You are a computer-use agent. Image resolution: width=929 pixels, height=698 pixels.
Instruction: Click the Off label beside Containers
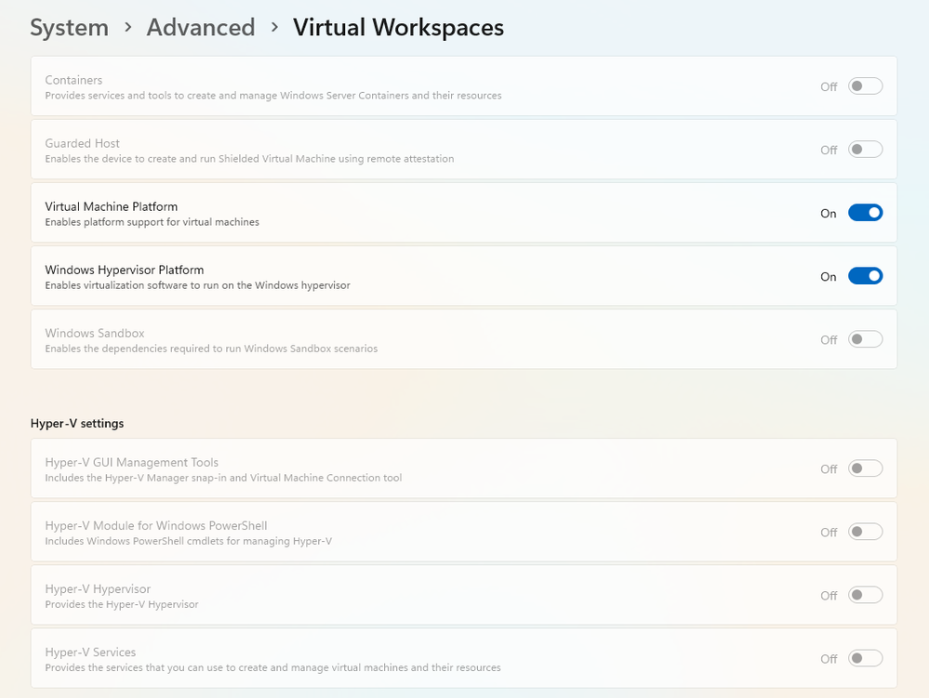[829, 87]
